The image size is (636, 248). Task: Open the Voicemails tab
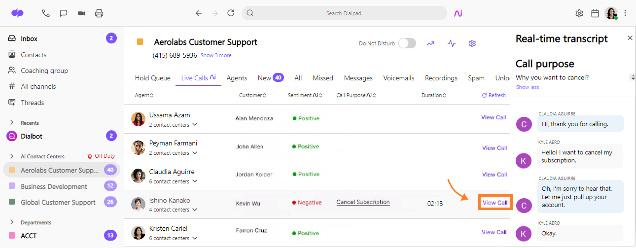pos(398,78)
